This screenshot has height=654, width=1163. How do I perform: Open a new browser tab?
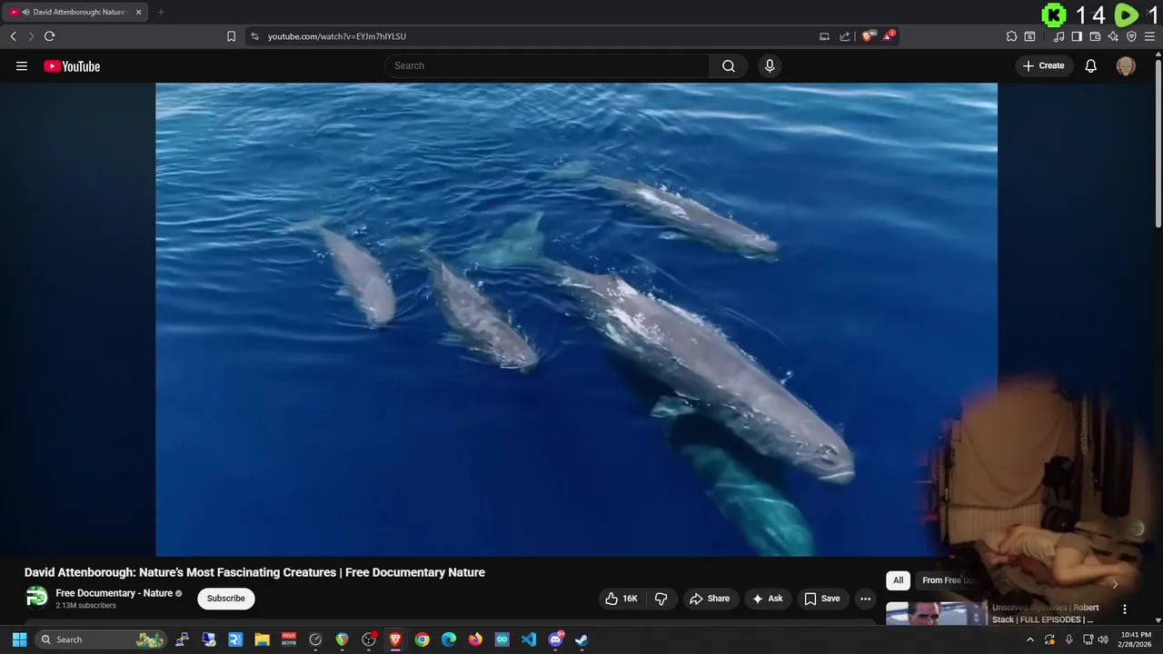click(x=161, y=12)
